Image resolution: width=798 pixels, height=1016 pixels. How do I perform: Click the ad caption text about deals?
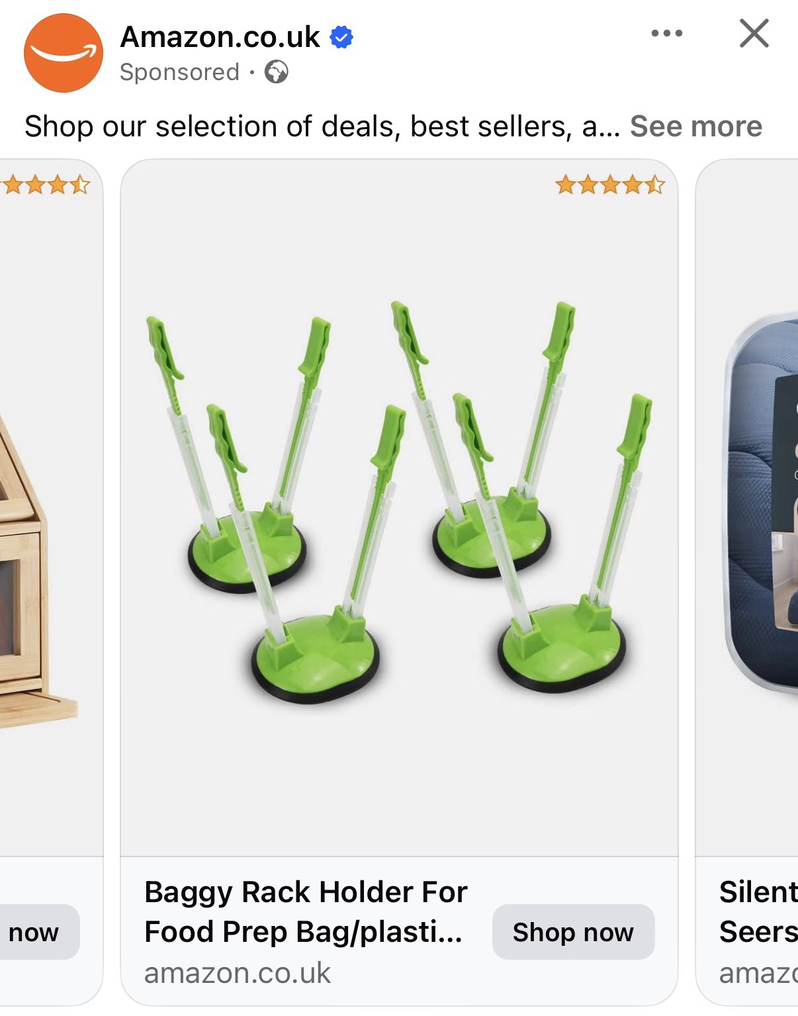(x=322, y=126)
